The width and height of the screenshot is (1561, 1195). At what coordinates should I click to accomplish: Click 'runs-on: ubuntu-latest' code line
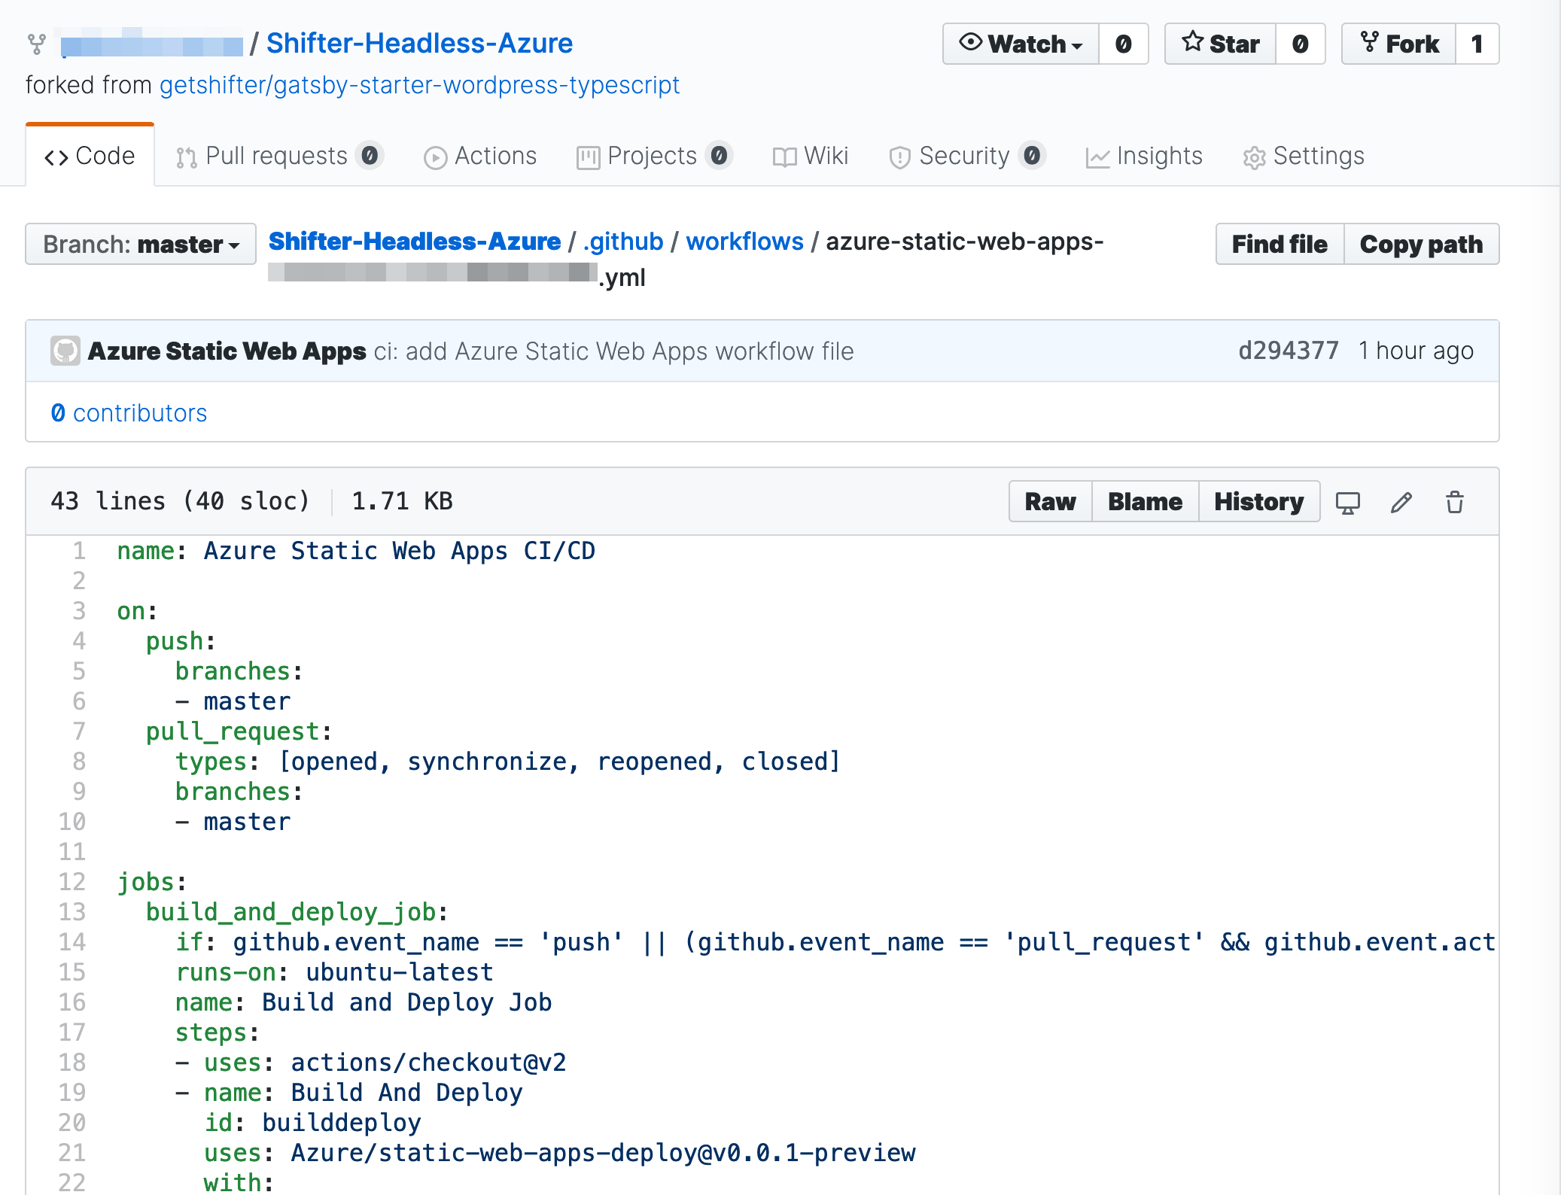(x=334, y=972)
